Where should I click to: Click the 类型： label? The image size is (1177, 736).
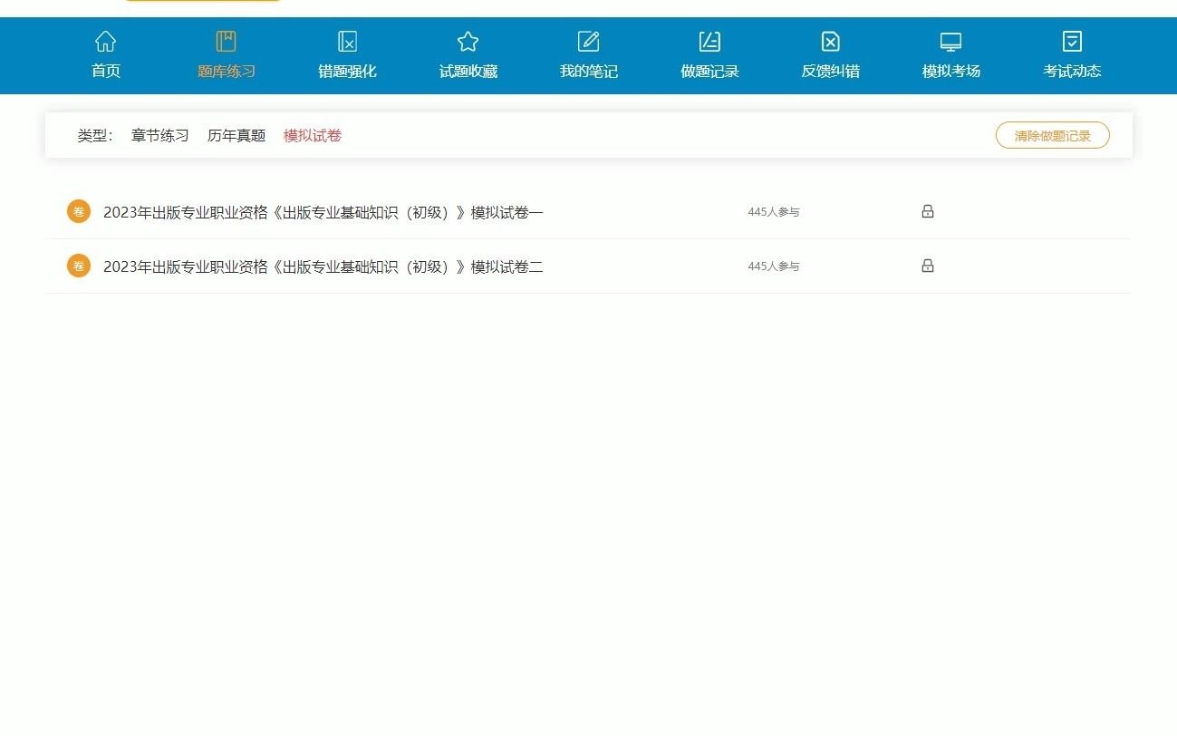(95, 136)
